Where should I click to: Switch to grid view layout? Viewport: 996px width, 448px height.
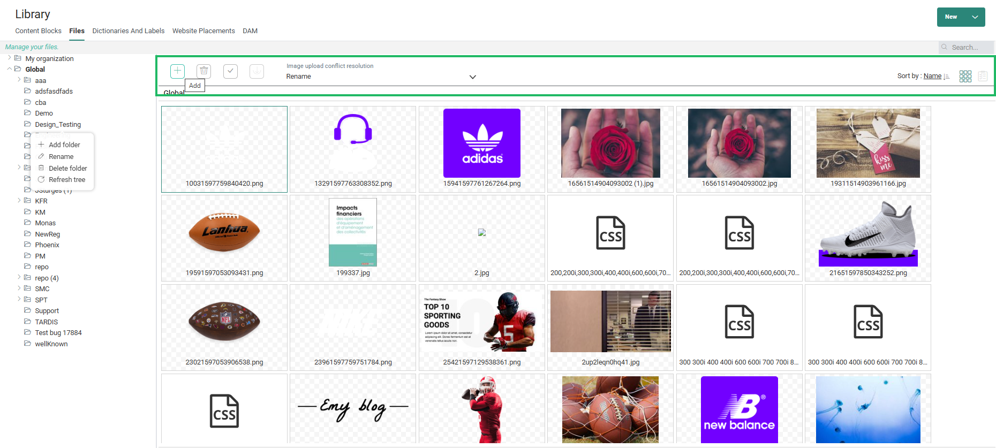click(x=965, y=77)
